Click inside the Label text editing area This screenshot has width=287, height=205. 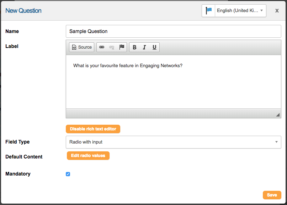click(173, 82)
